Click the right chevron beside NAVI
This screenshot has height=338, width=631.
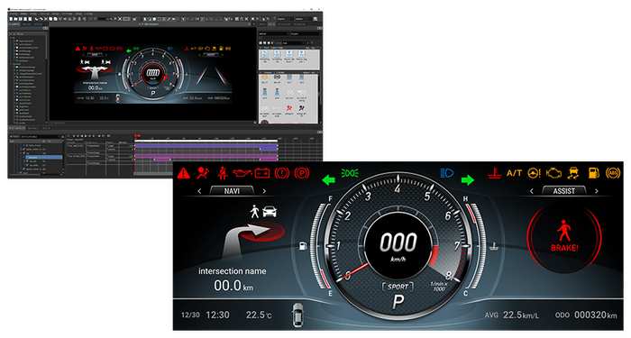pyautogui.click(x=264, y=191)
